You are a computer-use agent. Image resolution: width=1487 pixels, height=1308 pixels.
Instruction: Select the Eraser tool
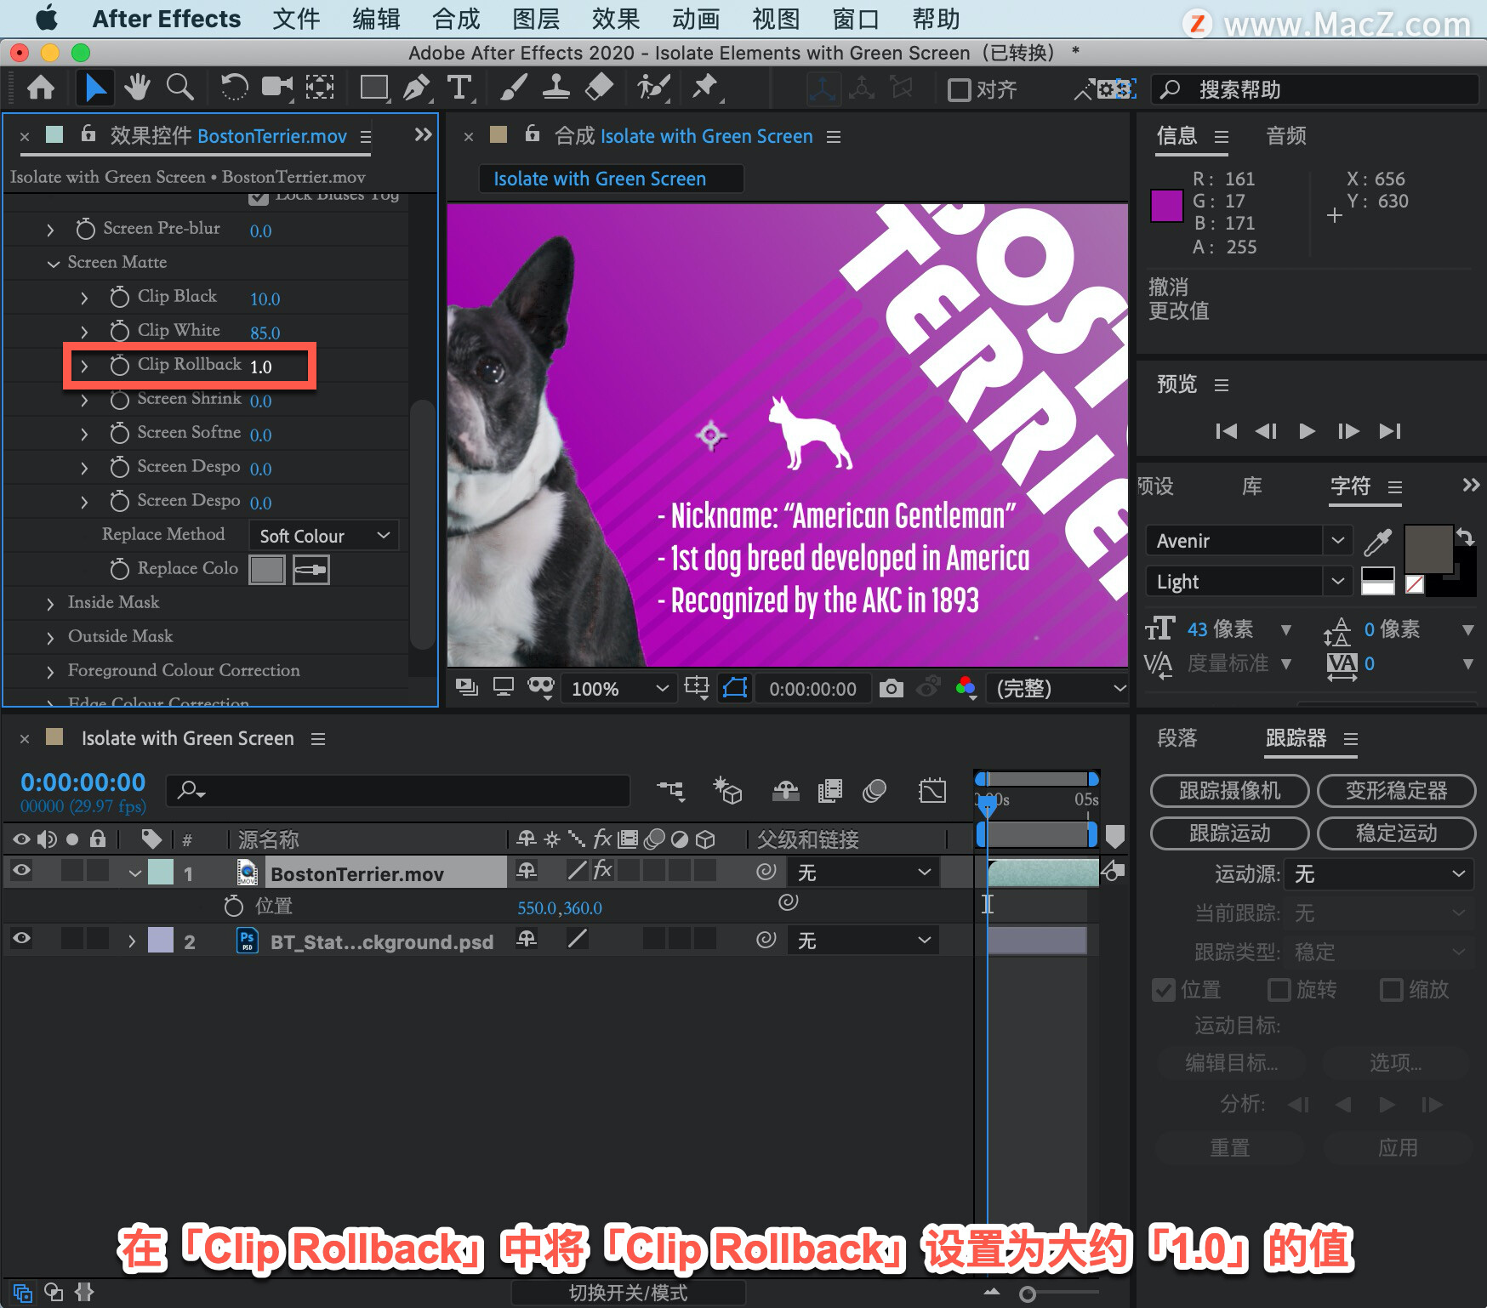(600, 88)
